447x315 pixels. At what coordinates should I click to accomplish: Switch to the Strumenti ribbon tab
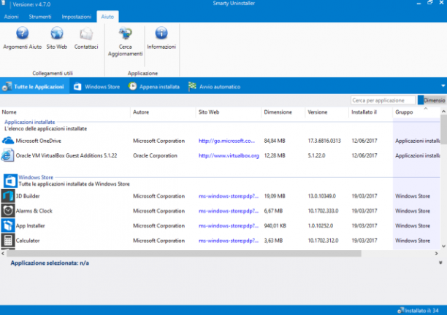click(40, 17)
